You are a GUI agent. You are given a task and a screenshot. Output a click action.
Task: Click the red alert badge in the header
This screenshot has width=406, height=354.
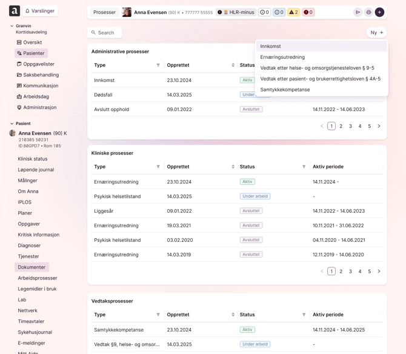click(x=308, y=12)
